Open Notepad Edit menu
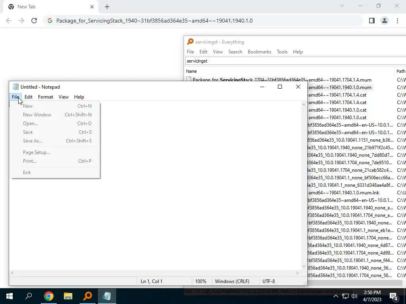Viewport: 406px width, 304px height. point(29,97)
